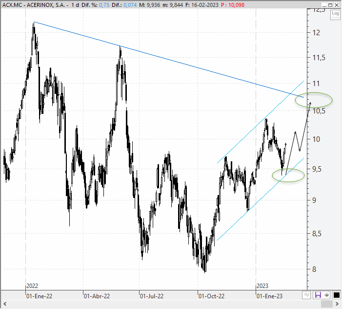Click the 01-Abr-22 date label

point(97,296)
